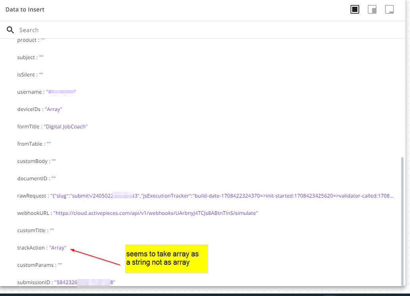Image resolution: width=410 pixels, height=296 pixels.
Task: Select the half-size panel layout icon
Action: 372,9
